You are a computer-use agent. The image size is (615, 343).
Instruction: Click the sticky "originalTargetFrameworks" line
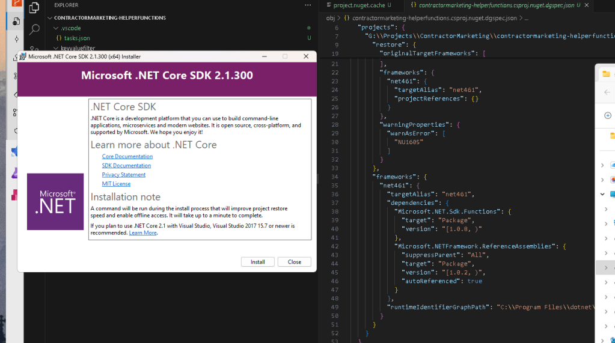pyautogui.click(x=432, y=53)
